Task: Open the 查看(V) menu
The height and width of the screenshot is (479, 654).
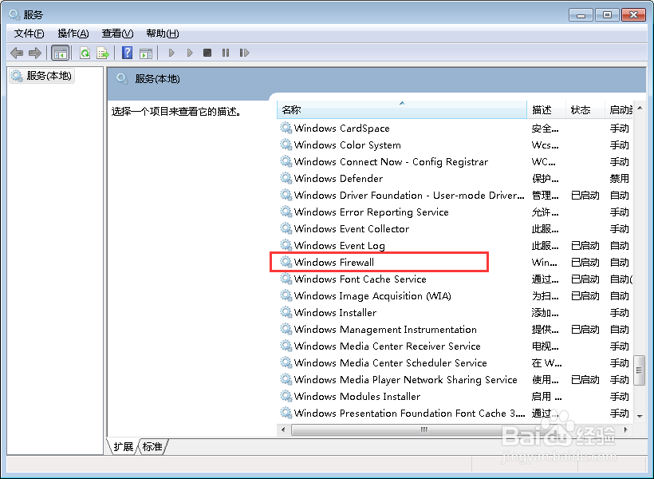Action: (x=116, y=33)
